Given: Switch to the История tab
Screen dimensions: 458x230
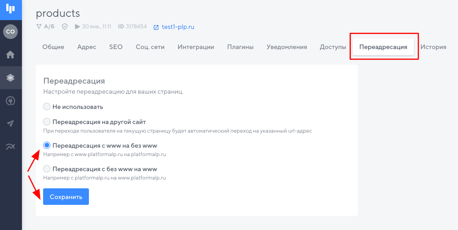Looking at the screenshot, I should 433,47.
